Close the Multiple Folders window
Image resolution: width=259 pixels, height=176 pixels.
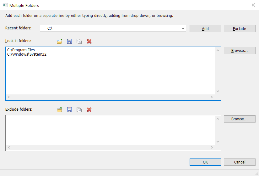pos(253,5)
